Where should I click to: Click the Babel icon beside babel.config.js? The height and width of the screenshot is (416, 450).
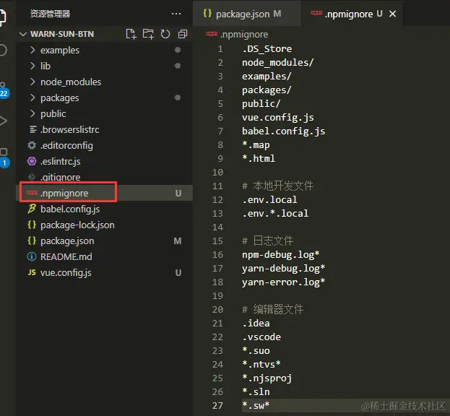tap(32, 209)
